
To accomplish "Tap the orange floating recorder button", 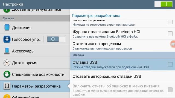I will (173, 44).
